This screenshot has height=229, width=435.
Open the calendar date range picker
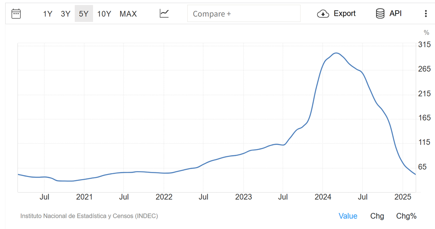coord(16,14)
